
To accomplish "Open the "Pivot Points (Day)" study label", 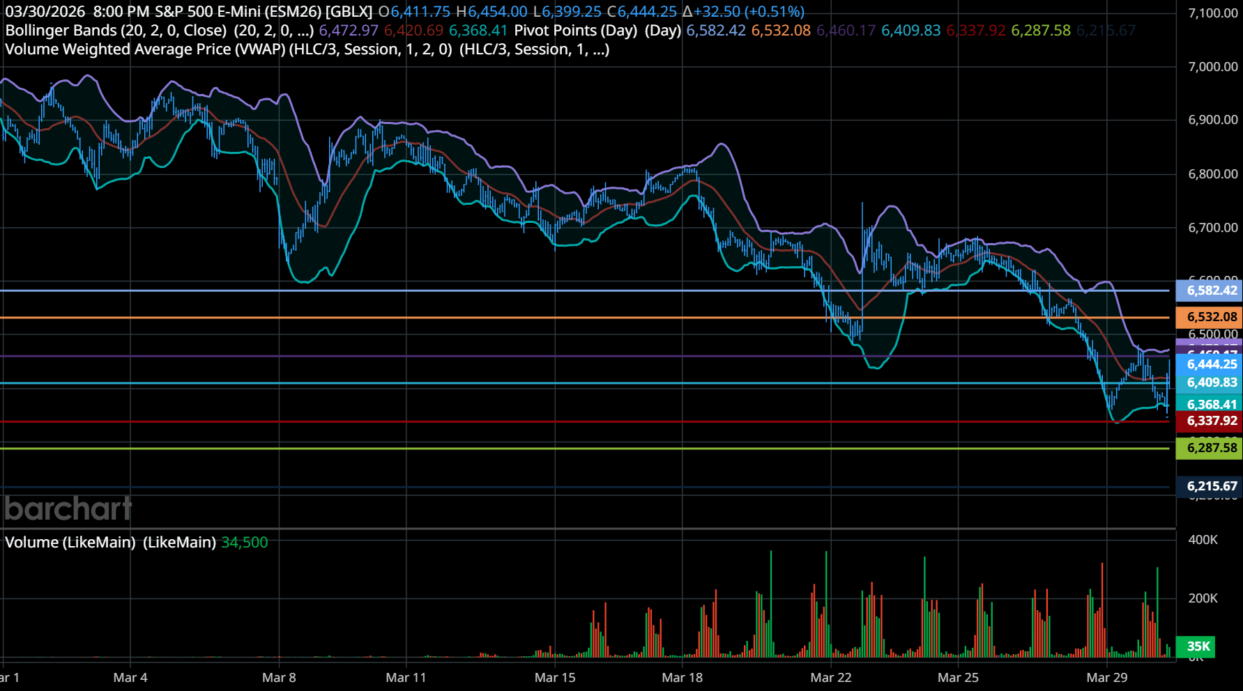I will [576, 31].
